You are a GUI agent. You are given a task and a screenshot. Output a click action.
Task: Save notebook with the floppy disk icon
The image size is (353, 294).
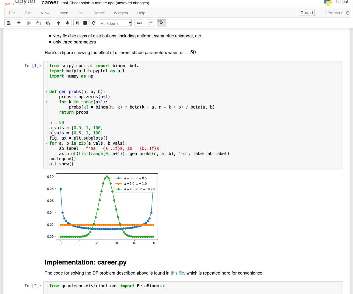point(9,23)
